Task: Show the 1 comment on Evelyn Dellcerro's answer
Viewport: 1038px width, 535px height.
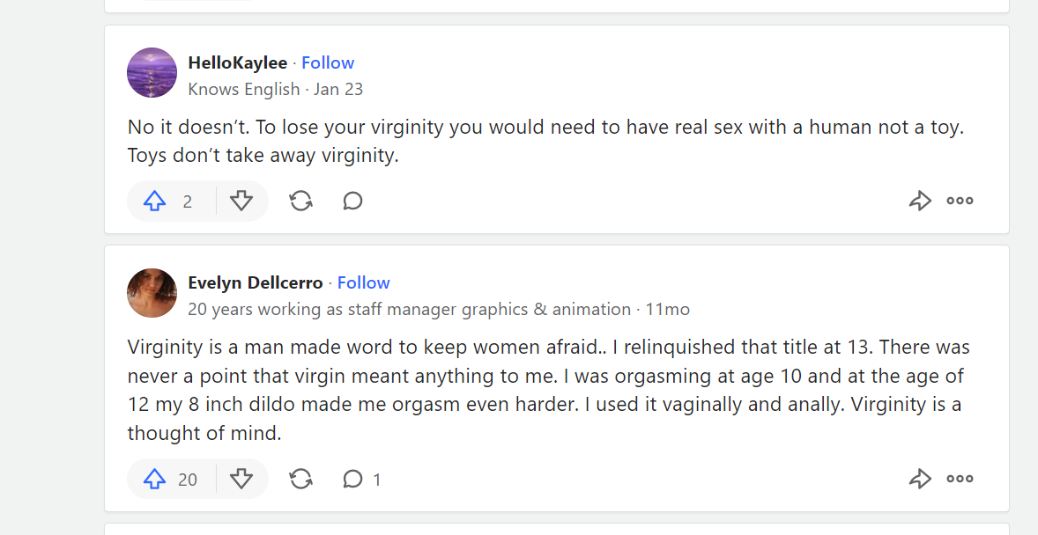Action: 361,479
